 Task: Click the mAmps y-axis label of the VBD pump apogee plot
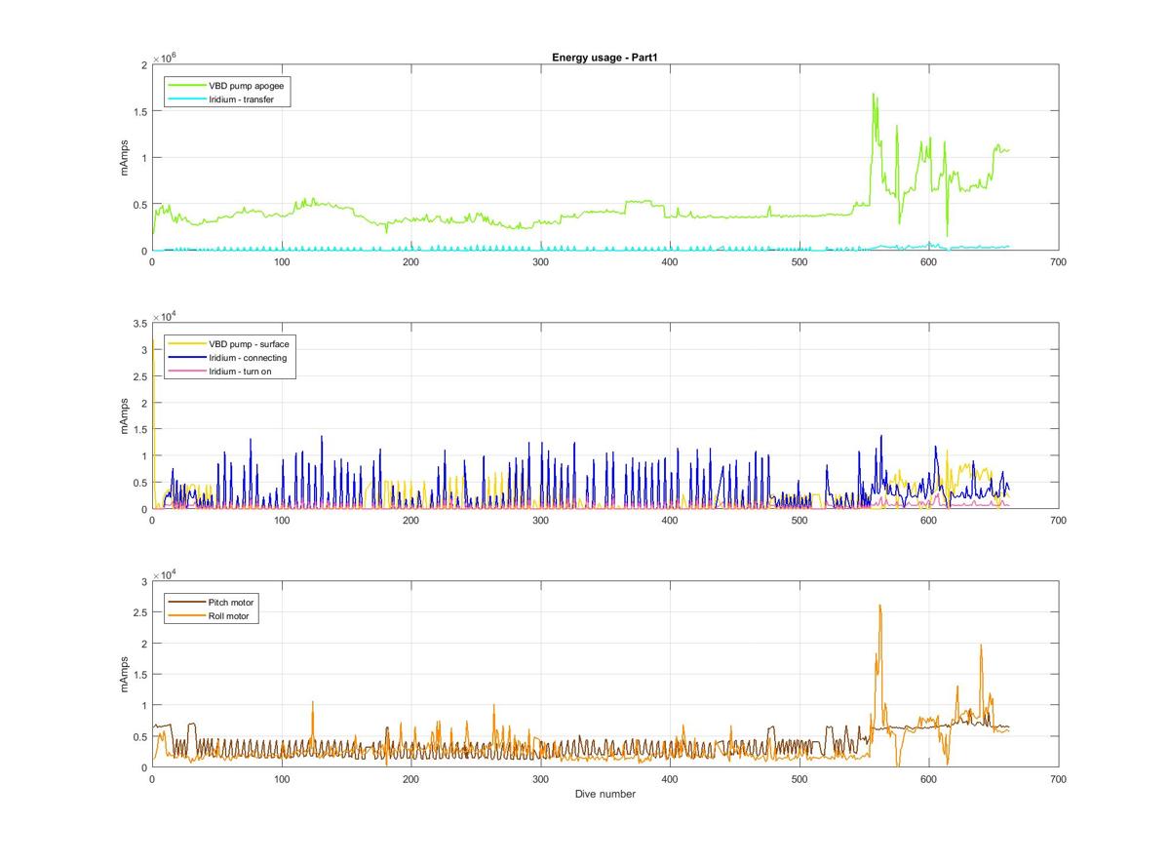pos(125,157)
